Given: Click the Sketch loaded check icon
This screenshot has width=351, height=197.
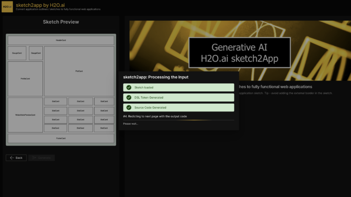Looking at the screenshot, I should 129,87.
